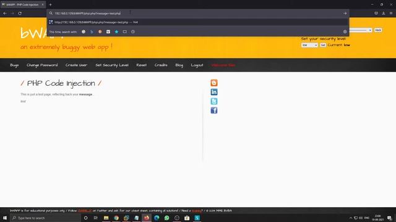Image resolution: width=396 pixels, height=222 pixels.
Task: Open the downloads panel
Action: pyautogui.click(x=384, y=13)
